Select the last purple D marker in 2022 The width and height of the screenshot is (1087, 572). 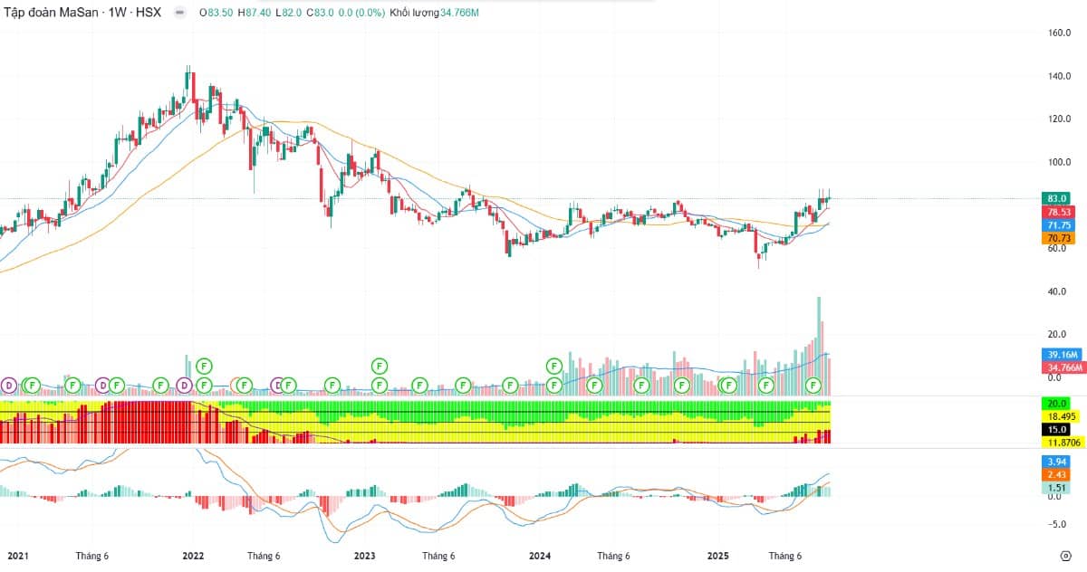pos(279,385)
